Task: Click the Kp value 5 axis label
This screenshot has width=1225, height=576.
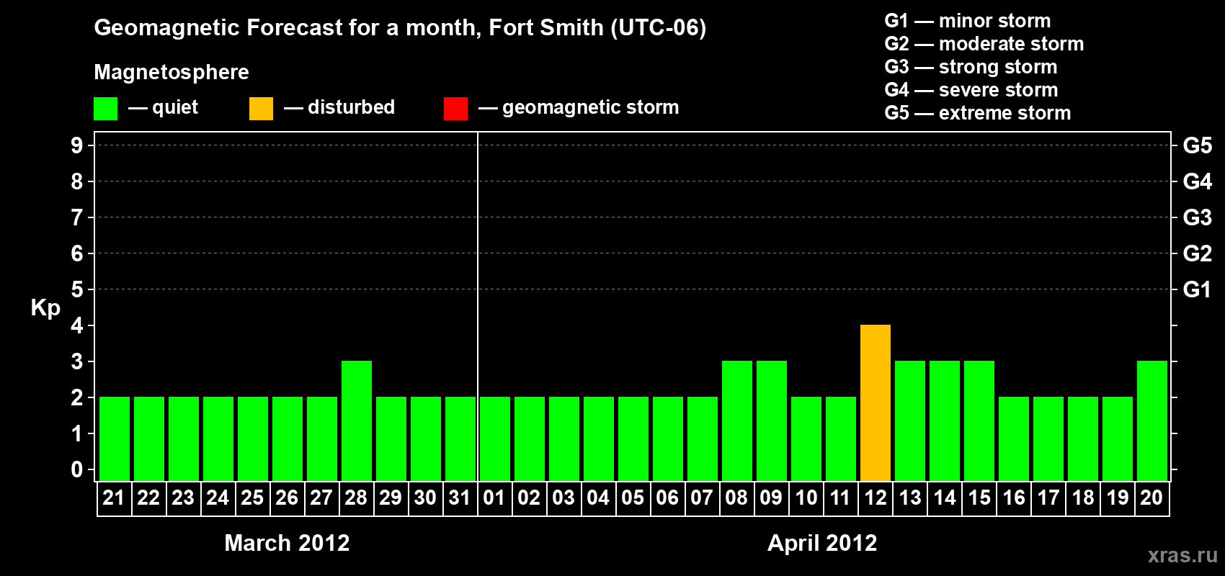Action: (77, 289)
